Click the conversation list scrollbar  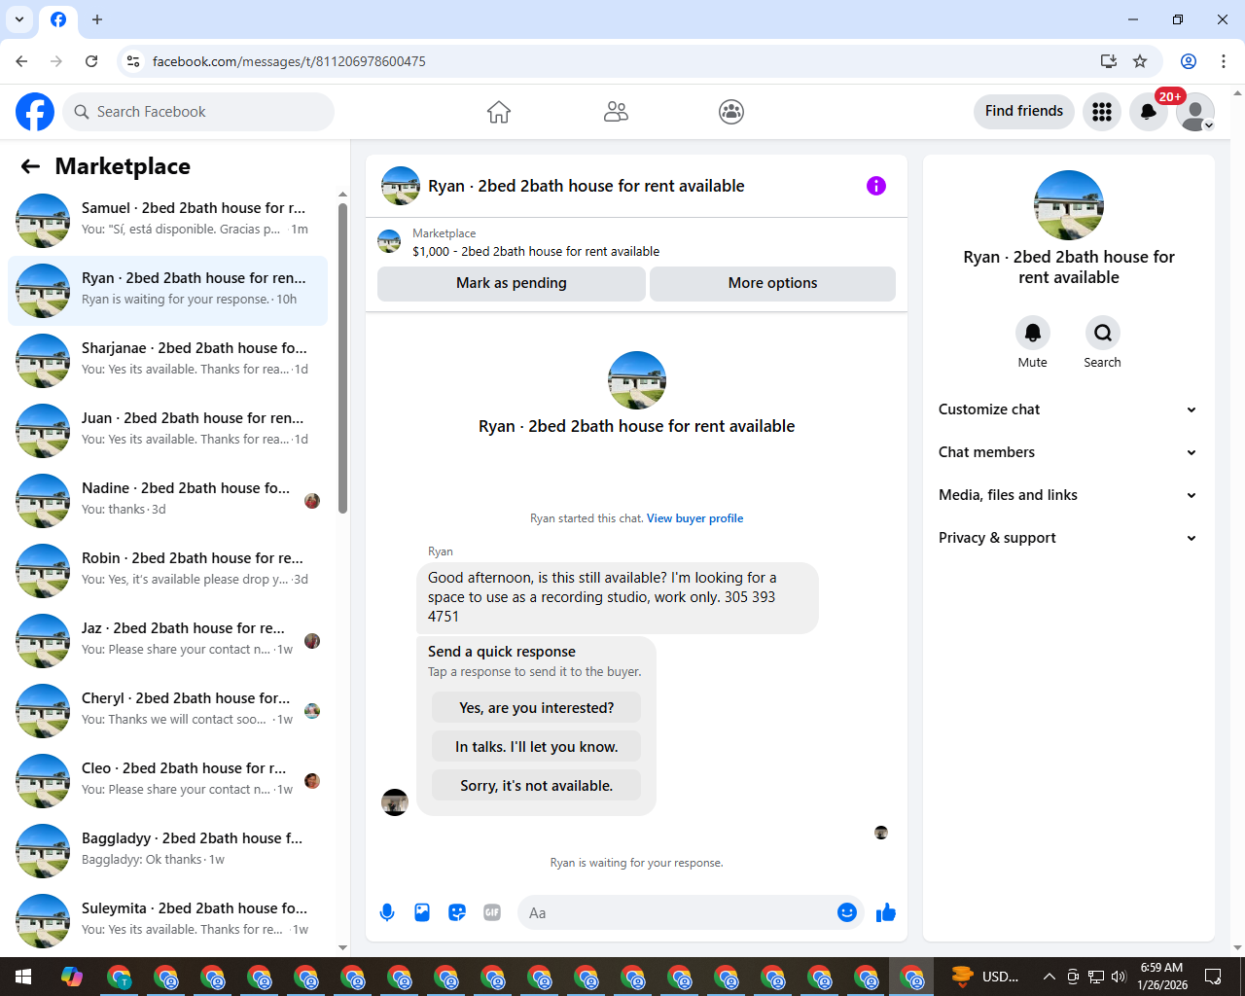click(x=342, y=358)
